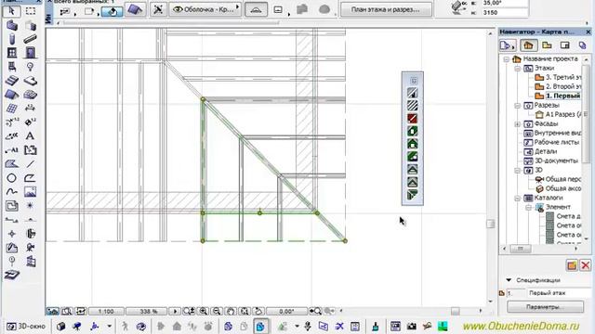Collapse the Спецификации disclosure triangle

(x=509, y=280)
